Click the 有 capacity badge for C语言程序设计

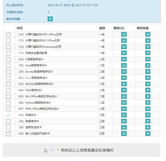pos(148,59)
